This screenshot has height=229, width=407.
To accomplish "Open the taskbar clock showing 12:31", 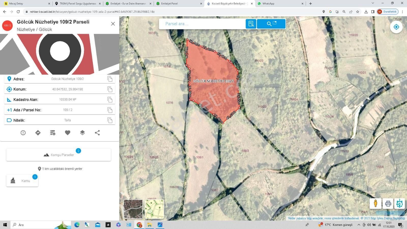I will [x=388, y=225].
